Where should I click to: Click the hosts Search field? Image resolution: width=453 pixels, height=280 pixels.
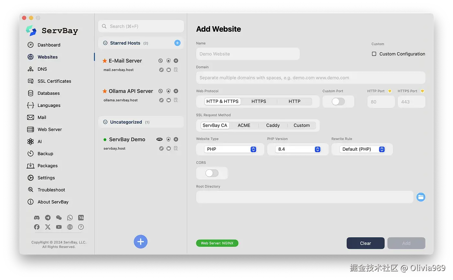click(141, 26)
